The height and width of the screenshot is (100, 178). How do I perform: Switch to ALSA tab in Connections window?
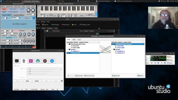(x=79, y=39)
